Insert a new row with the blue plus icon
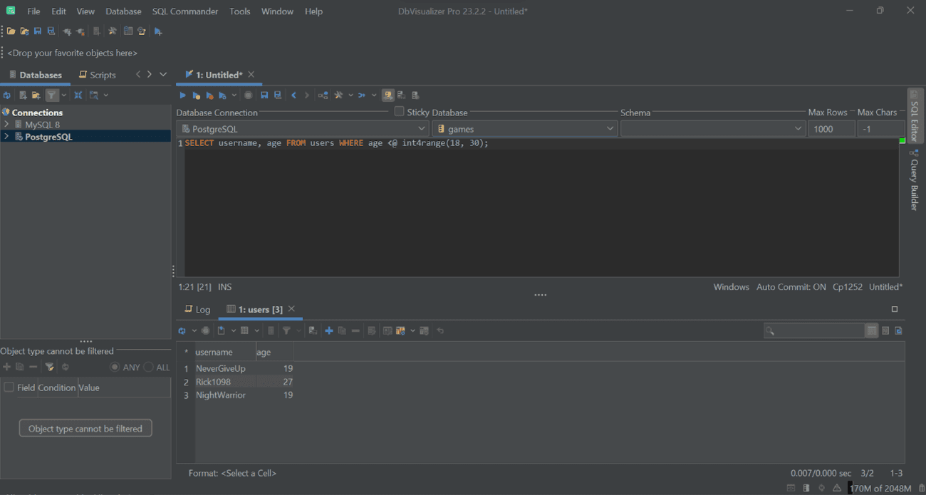926x495 pixels. click(329, 330)
